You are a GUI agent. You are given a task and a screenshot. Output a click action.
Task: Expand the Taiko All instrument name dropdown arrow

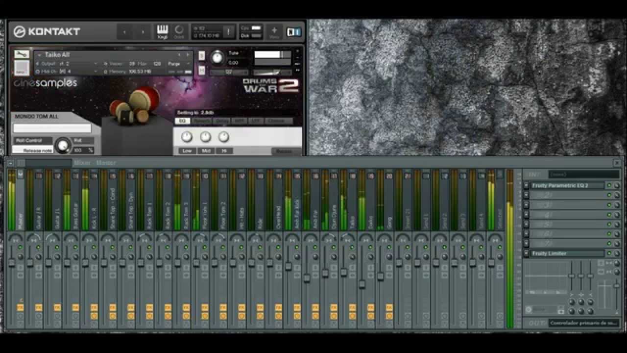tap(39, 55)
